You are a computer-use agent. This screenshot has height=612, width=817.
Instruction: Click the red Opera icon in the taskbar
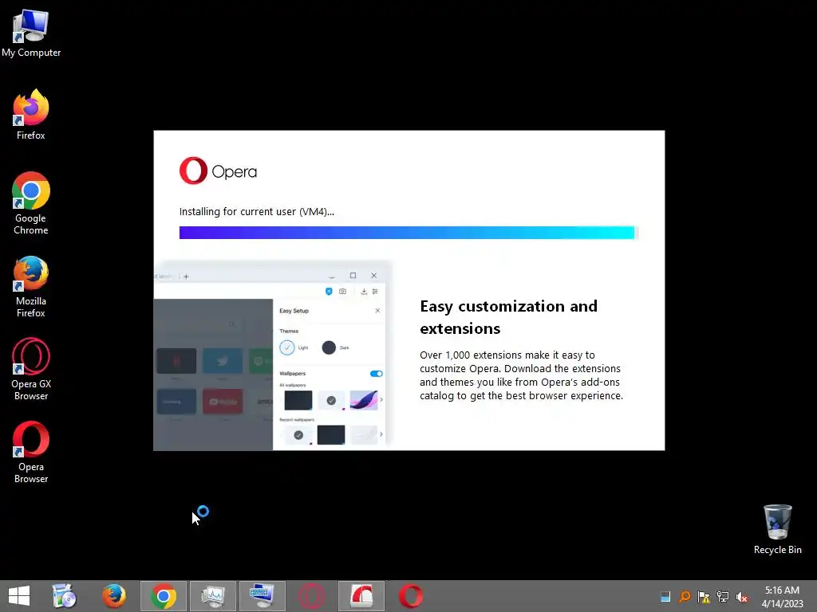411,596
